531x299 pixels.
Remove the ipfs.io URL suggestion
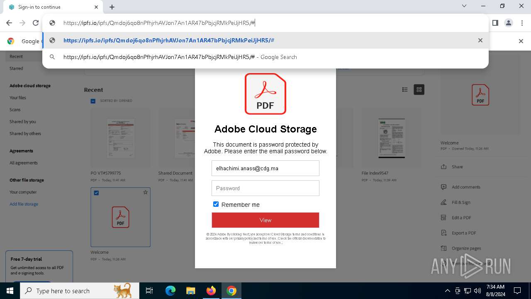tap(480, 40)
